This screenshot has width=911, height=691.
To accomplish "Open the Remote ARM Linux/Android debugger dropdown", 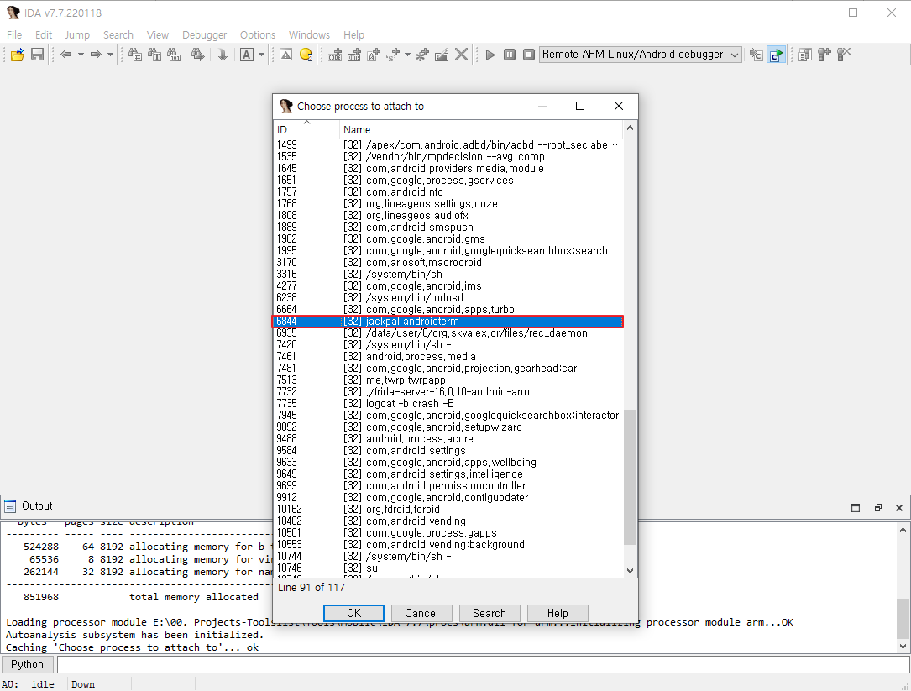I will (x=641, y=55).
